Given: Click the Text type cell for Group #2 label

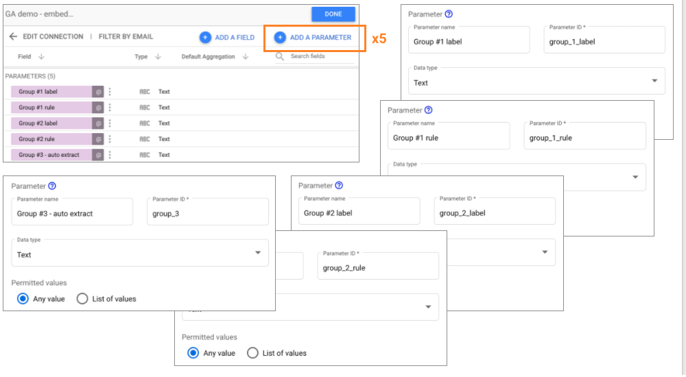Looking at the screenshot, I should (x=164, y=123).
